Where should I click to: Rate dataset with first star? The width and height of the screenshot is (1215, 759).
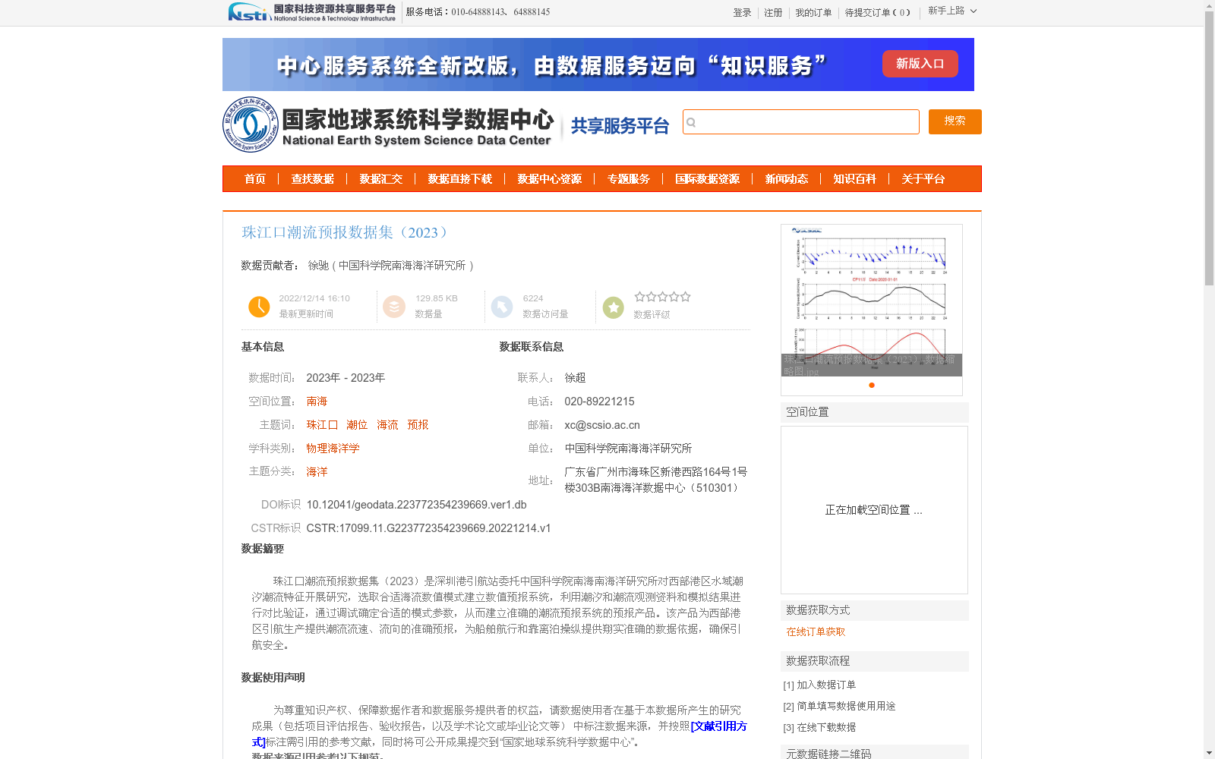tap(639, 297)
